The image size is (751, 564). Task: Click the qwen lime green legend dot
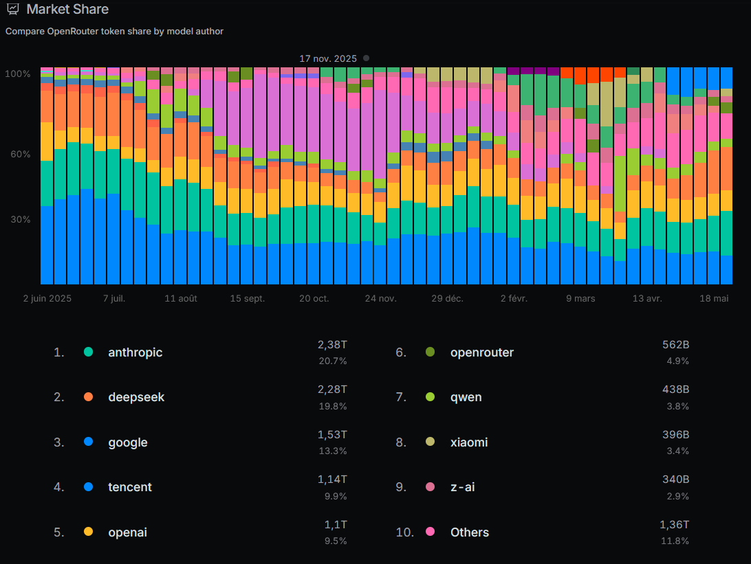click(x=430, y=397)
